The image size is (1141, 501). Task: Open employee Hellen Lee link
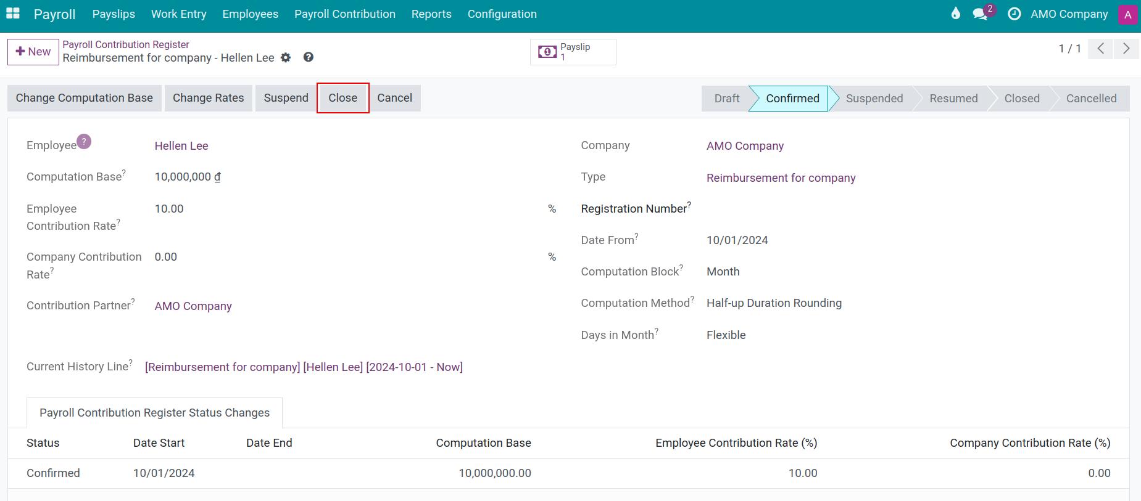[x=181, y=146]
